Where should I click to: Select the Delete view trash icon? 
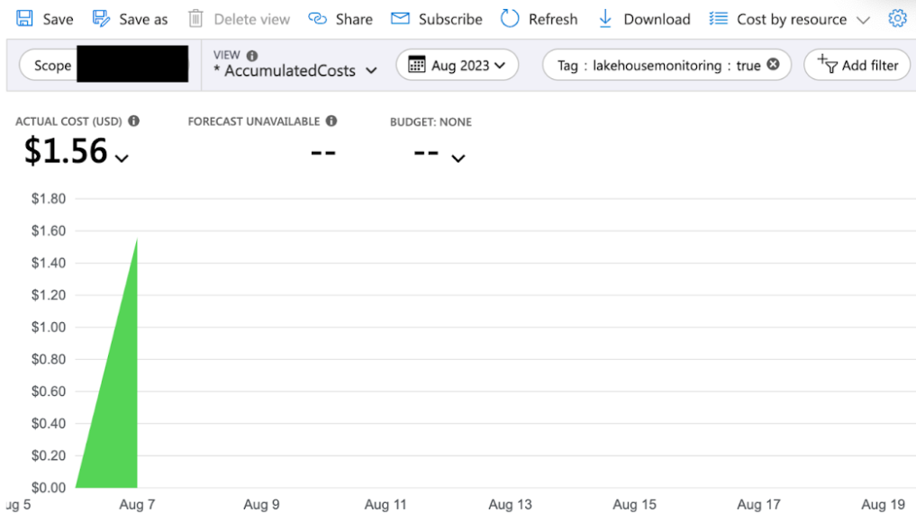(x=195, y=18)
